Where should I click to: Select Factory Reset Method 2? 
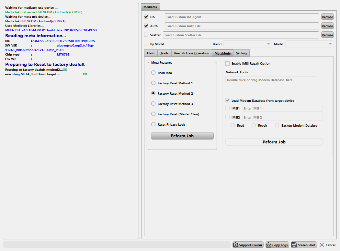[153, 93]
